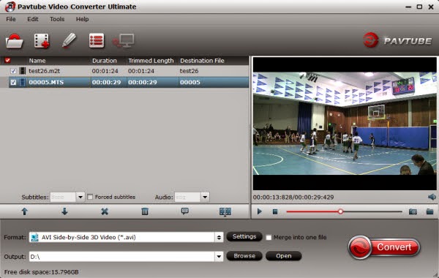Click the trash bin clear list icon
Image resolution: width=439 pixels, height=278 pixels.
145,211
